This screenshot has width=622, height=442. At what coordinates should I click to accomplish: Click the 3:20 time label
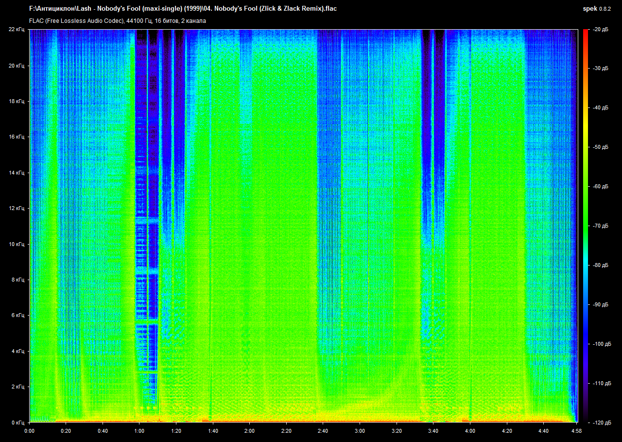(x=397, y=431)
